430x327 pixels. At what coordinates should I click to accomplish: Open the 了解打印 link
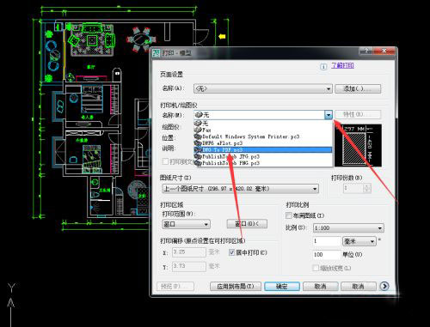[x=342, y=65]
